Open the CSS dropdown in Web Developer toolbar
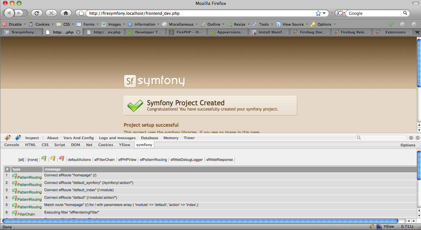Viewport: 421px width, 230px height. click(x=65, y=24)
